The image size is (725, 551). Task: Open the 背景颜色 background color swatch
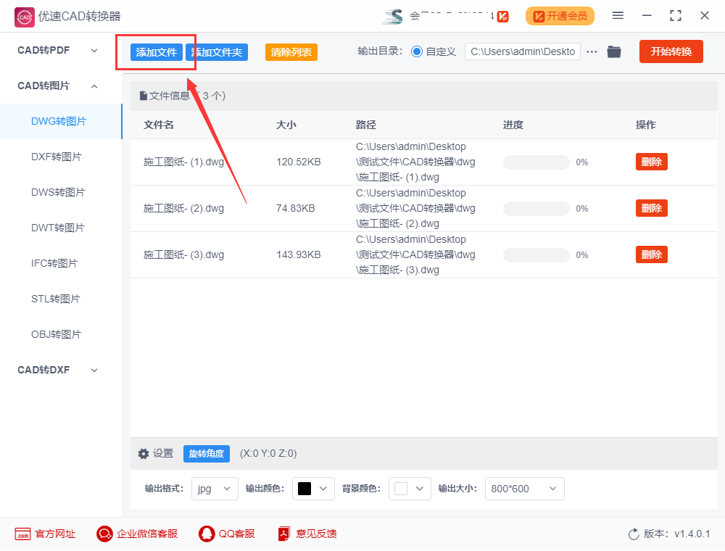point(410,489)
